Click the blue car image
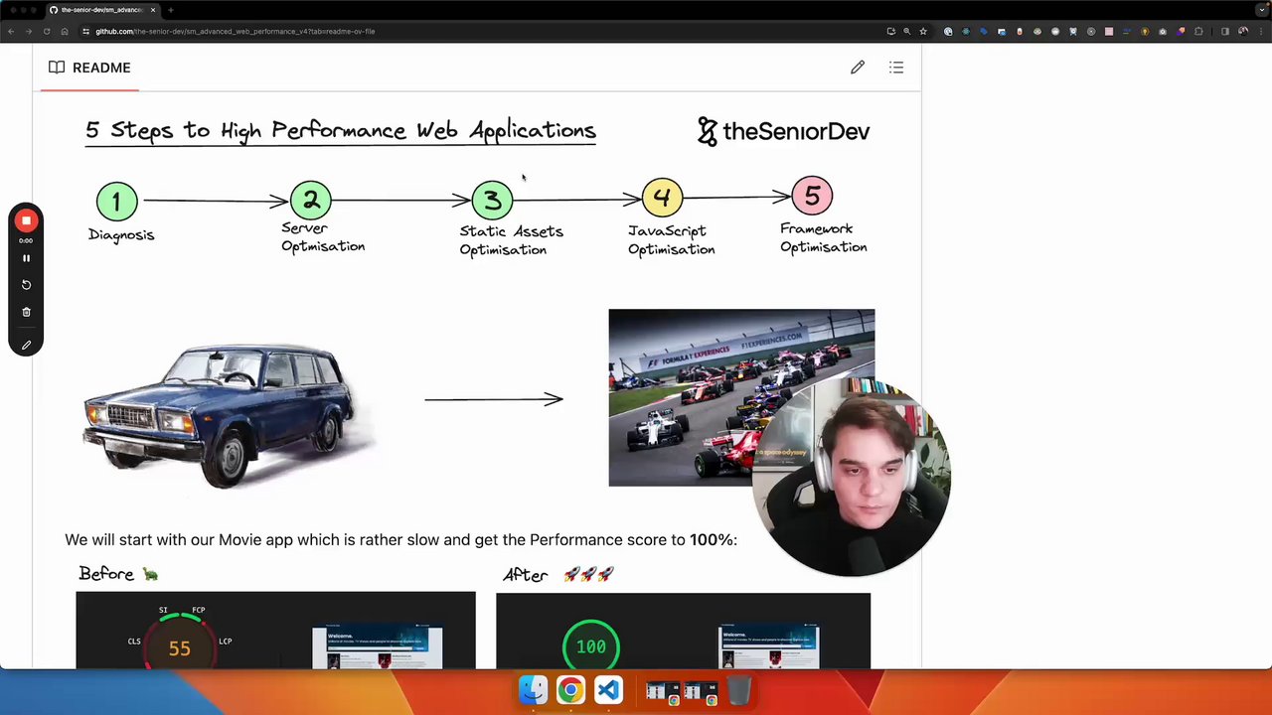Viewport: 1272px width, 715px height. pos(229,415)
